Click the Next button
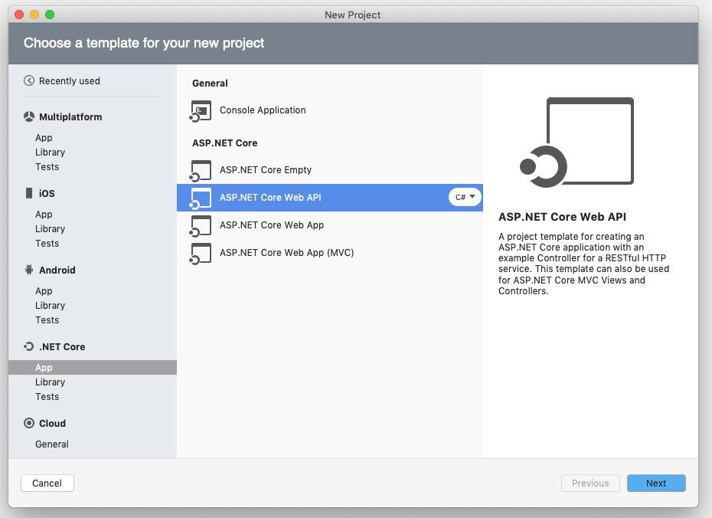712x518 pixels. click(x=656, y=483)
